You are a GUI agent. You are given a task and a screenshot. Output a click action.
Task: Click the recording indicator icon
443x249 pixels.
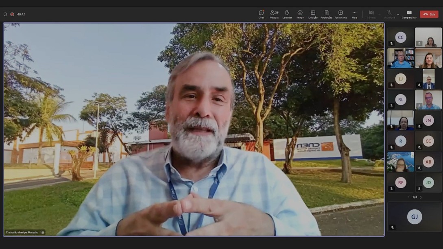[12, 14]
